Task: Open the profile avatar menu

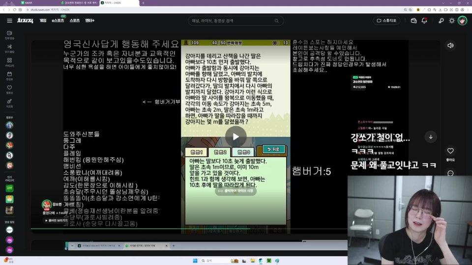Action: (462, 21)
